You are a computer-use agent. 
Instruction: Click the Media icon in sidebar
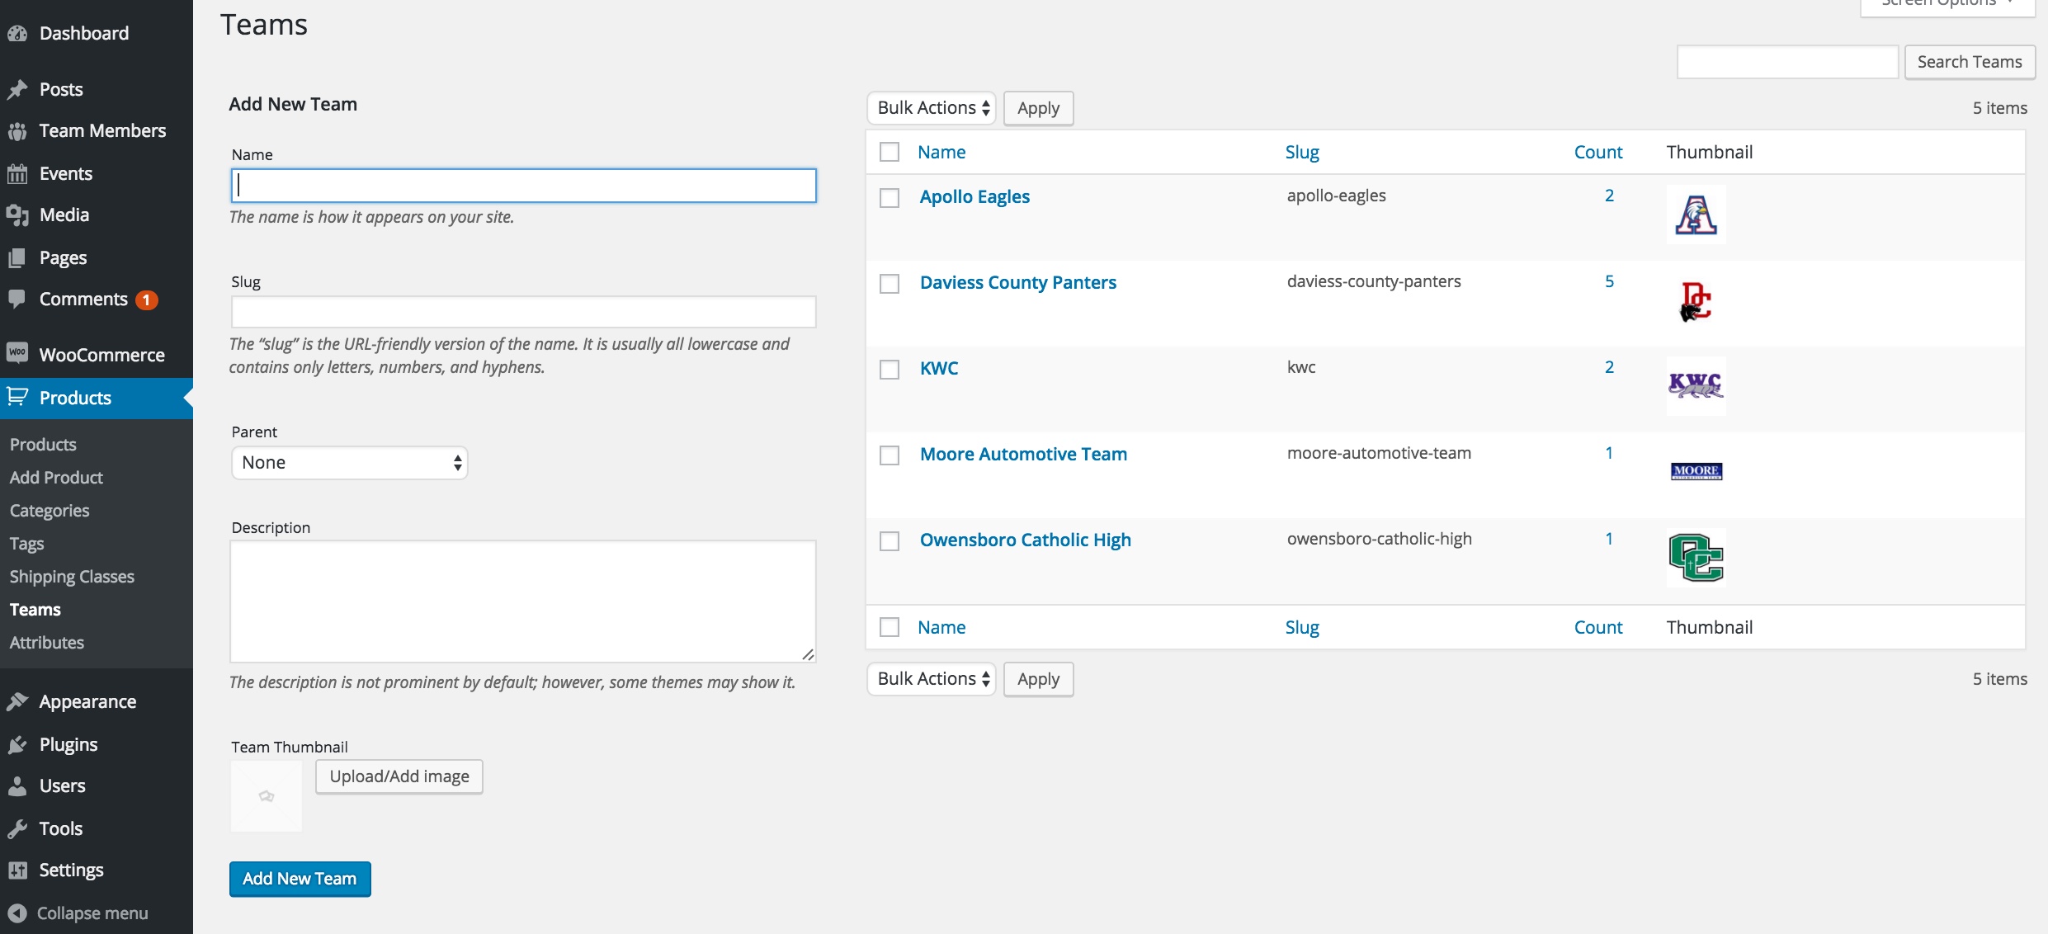[17, 215]
